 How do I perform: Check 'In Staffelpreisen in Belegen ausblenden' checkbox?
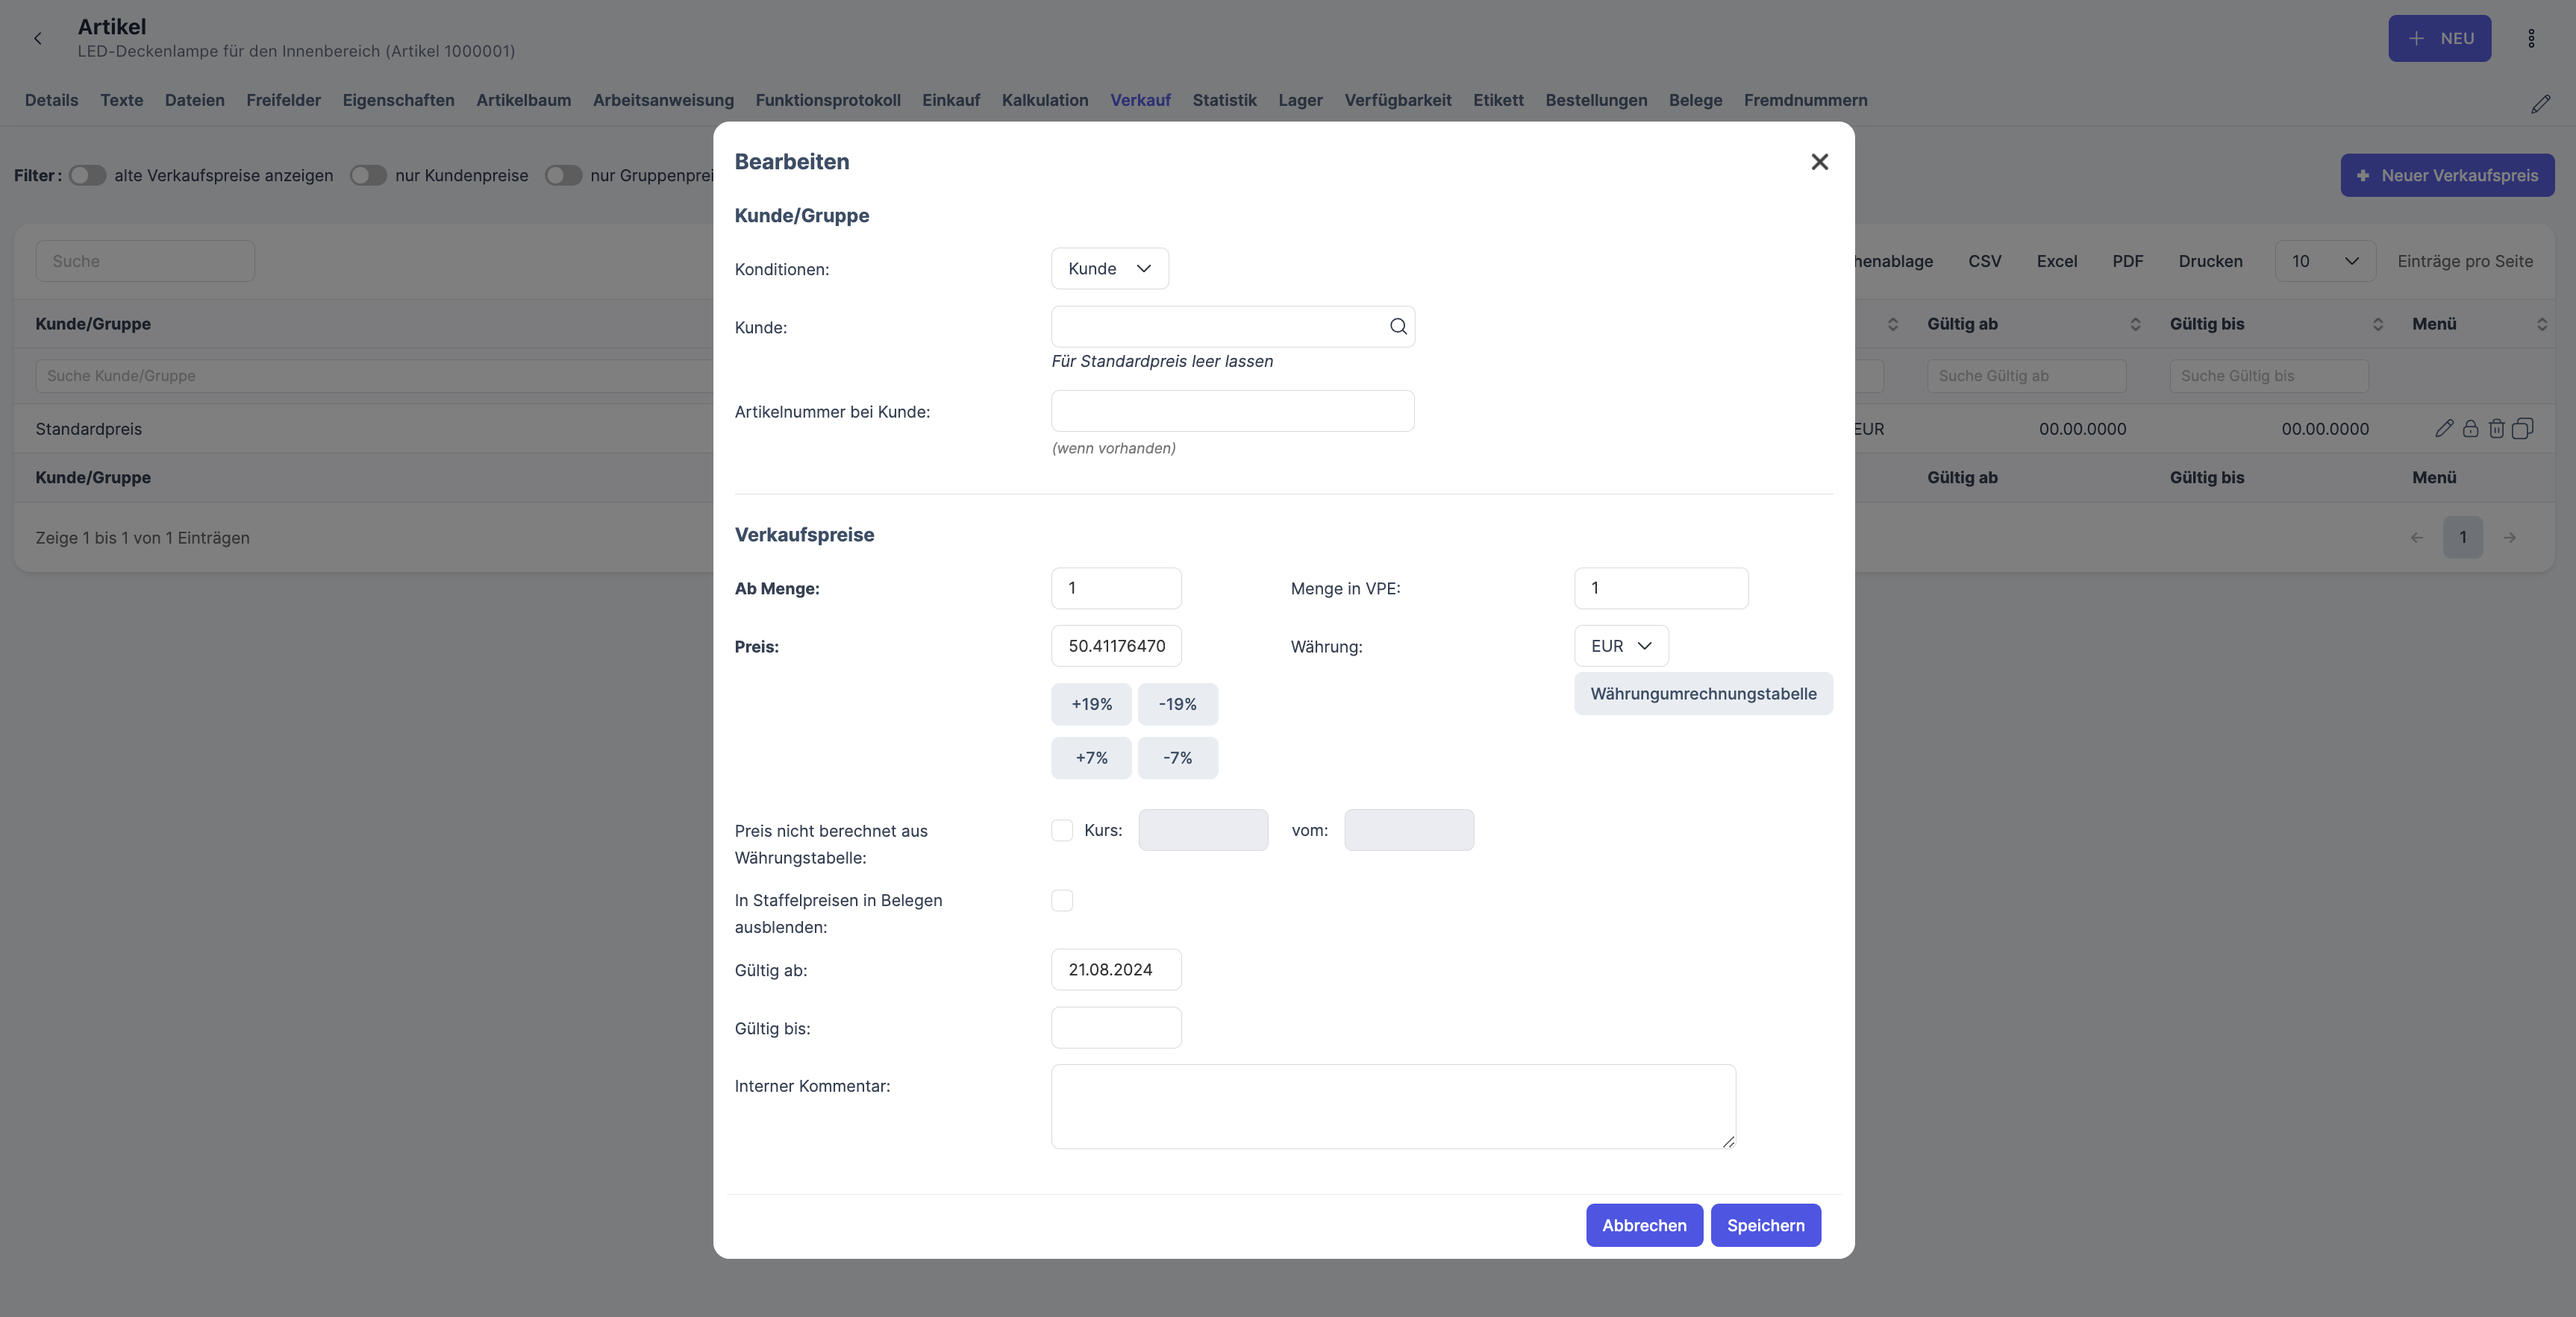(1062, 900)
